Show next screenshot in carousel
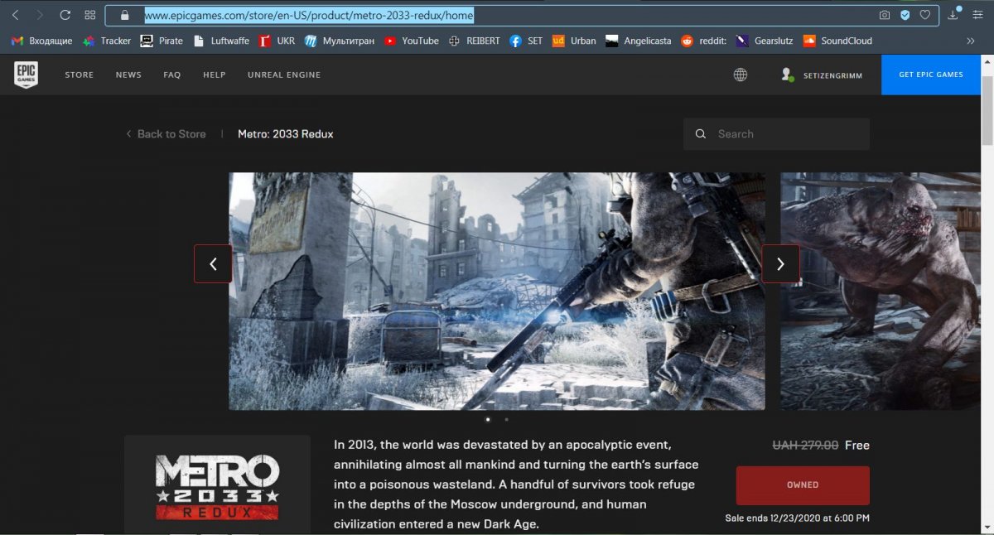The height and width of the screenshot is (535, 994). (x=780, y=264)
